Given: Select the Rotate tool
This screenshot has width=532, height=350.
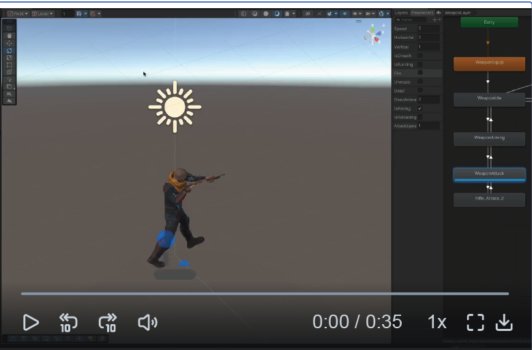Looking at the screenshot, I should (x=9, y=50).
